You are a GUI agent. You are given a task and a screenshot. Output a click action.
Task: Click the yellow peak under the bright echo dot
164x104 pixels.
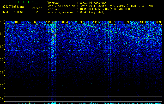point(91,102)
